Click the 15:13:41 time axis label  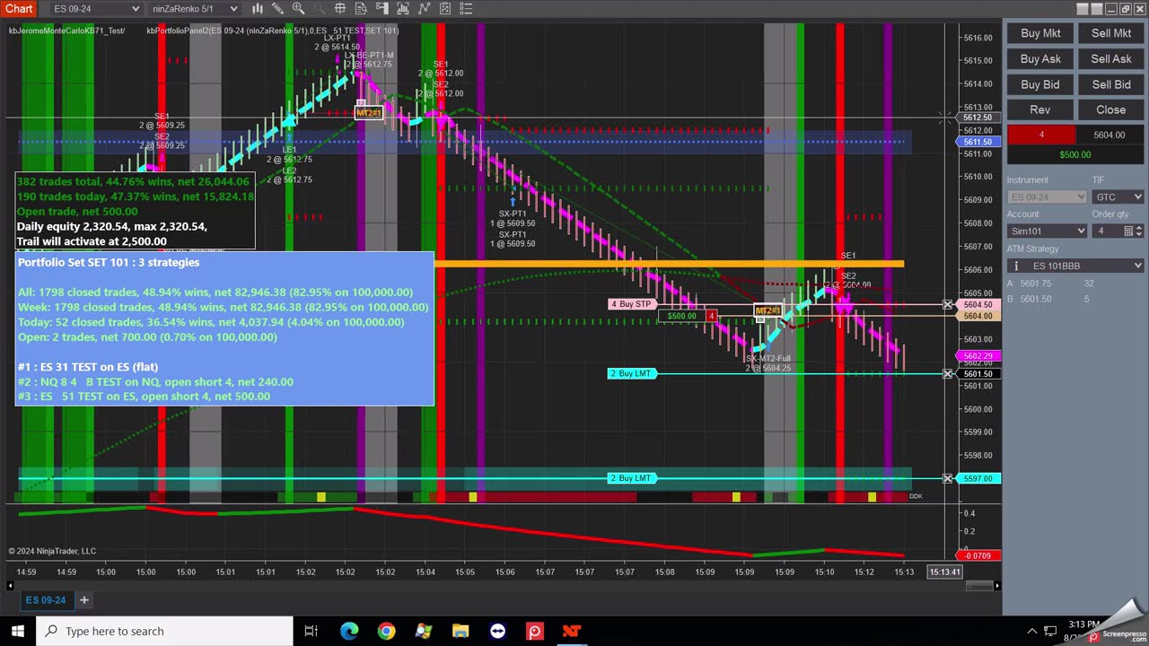(944, 572)
